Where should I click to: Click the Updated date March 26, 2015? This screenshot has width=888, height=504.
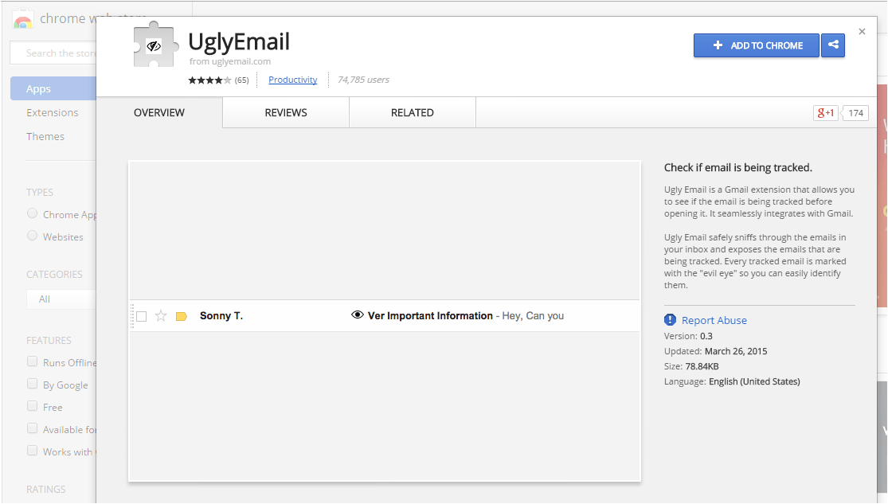[x=736, y=351]
